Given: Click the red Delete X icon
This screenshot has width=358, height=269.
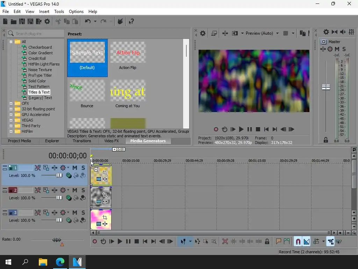Looking at the screenshot, I should [225, 242].
